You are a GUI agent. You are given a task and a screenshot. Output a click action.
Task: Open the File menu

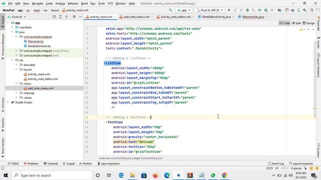(10, 3)
